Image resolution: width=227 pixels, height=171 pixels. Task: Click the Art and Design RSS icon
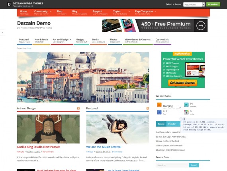coord(78,108)
